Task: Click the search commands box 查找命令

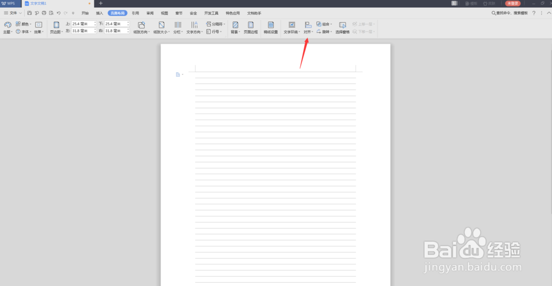Action: [509, 13]
